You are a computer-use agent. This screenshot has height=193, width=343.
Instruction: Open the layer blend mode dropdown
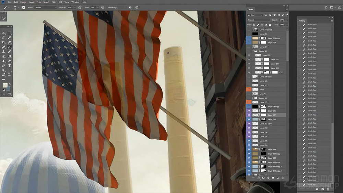coord(259,20)
